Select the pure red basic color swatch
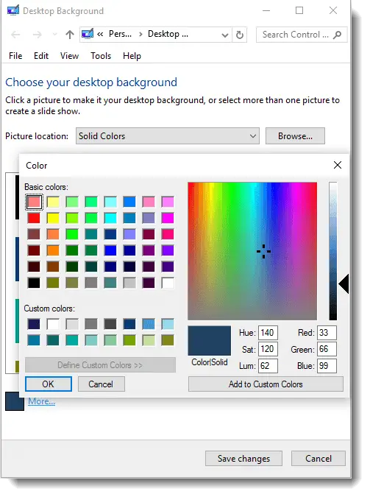The width and height of the screenshot is (370, 497). [x=34, y=218]
